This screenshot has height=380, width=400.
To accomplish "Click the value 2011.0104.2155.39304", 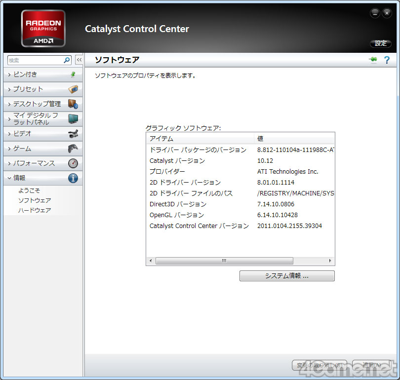I will [x=289, y=226].
